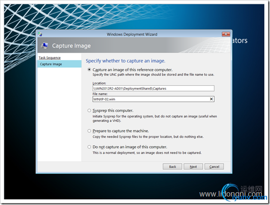This screenshot has width=270, height=205.
Task: Click the 'File name:' label
Action: (100, 94)
